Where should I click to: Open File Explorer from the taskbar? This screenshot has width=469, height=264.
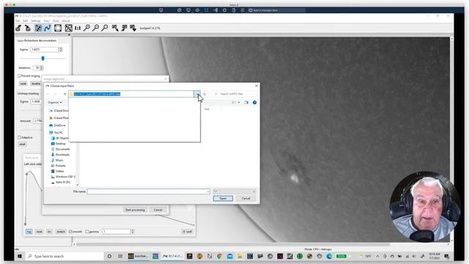(240, 256)
